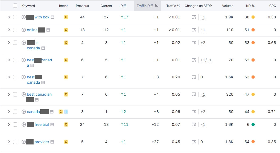Click the '+1/-1' SERP changes value
The image size is (280, 153).
206,60
